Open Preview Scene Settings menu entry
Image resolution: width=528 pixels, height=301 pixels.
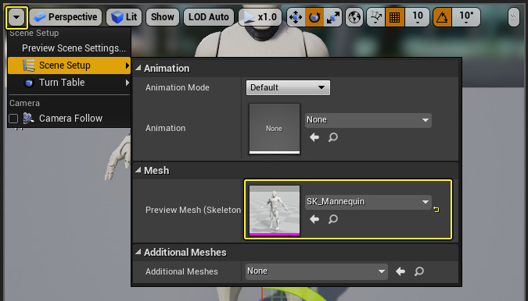(x=74, y=48)
